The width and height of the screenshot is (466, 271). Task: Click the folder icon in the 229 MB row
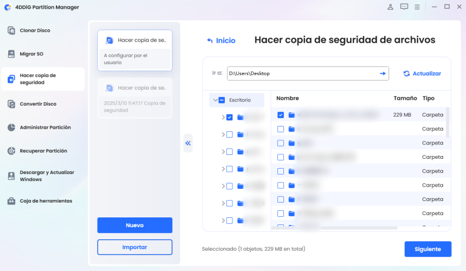[x=292, y=115]
